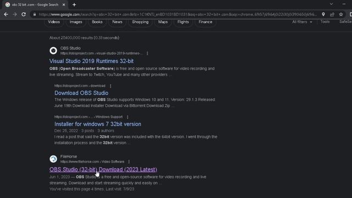
Task: Click the FileHorse site name
Action: (x=68, y=156)
